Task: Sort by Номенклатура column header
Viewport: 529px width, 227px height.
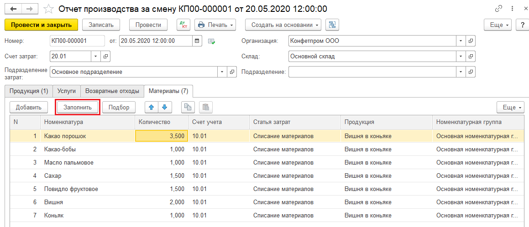Action: [87, 122]
